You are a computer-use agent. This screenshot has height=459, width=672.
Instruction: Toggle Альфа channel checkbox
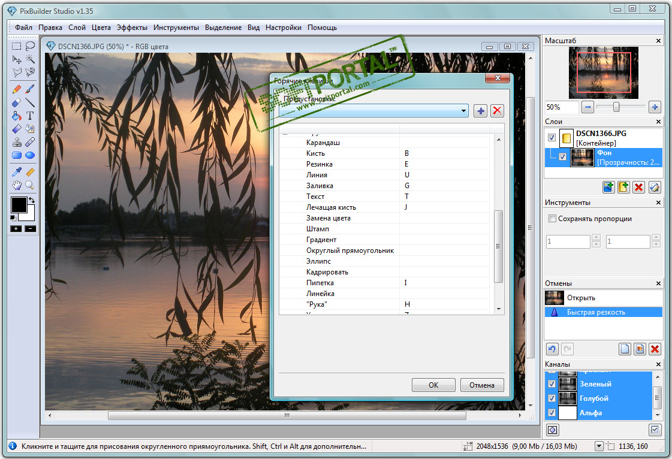click(552, 413)
